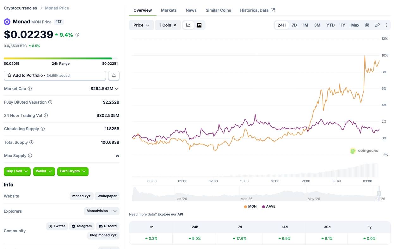
Task: Toggle the AAVE series in legend
Action: 269,206
